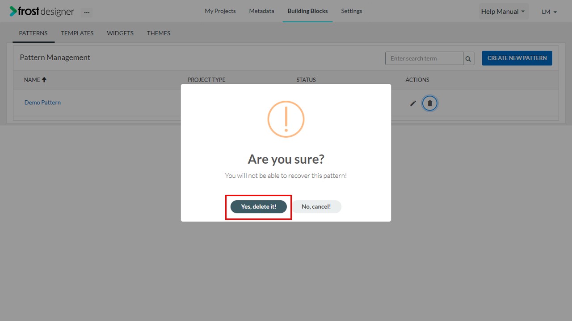Switch to the Themes tab
572x321 pixels.
[159, 33]
